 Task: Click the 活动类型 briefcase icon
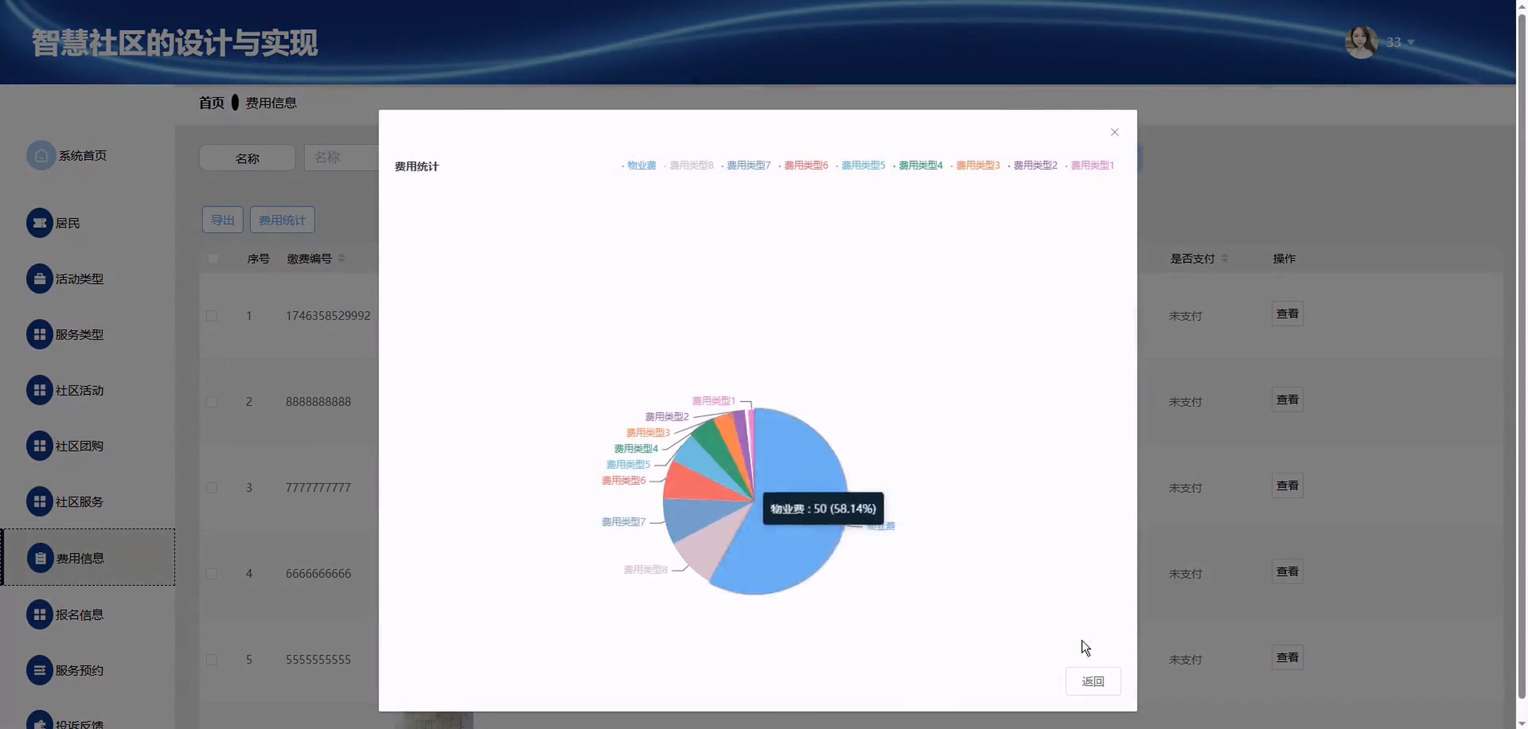coord(39,279)
